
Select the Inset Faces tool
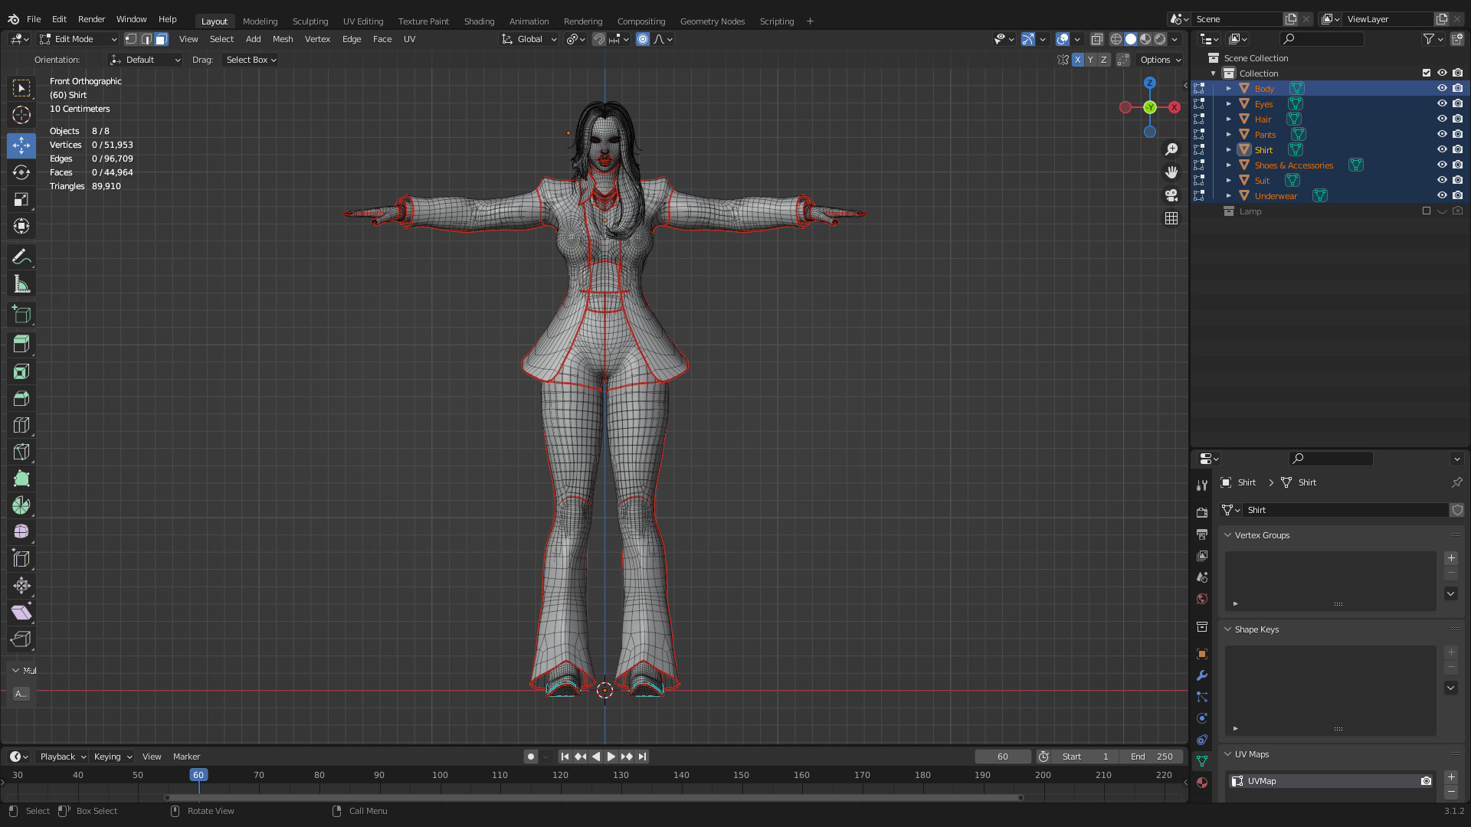tap(21, 371)
